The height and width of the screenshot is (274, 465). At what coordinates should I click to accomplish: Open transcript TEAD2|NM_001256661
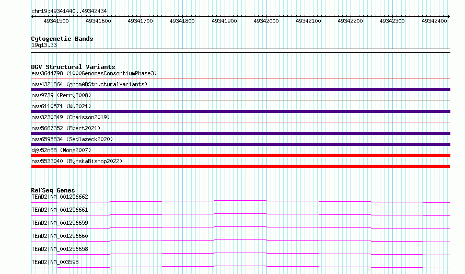point(60,210)
